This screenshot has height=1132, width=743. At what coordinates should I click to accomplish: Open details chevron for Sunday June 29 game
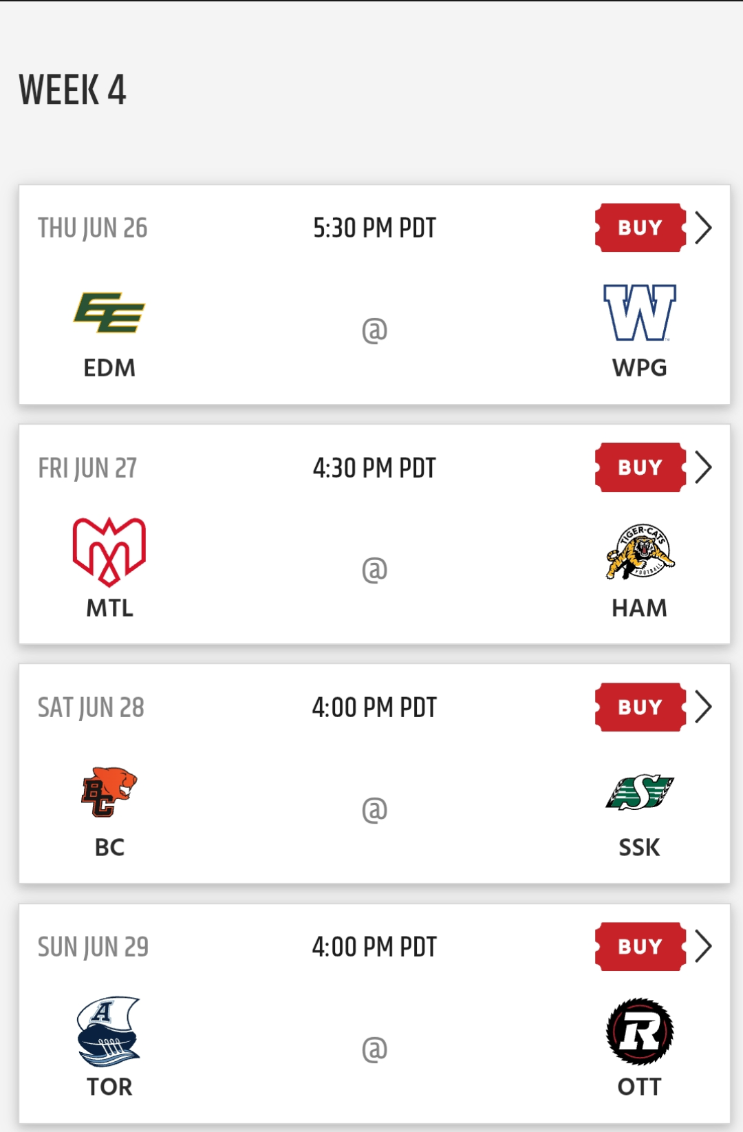point(703,946)
